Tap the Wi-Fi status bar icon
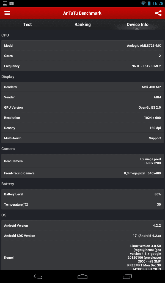The image size is (165, 283). [143, 3]
